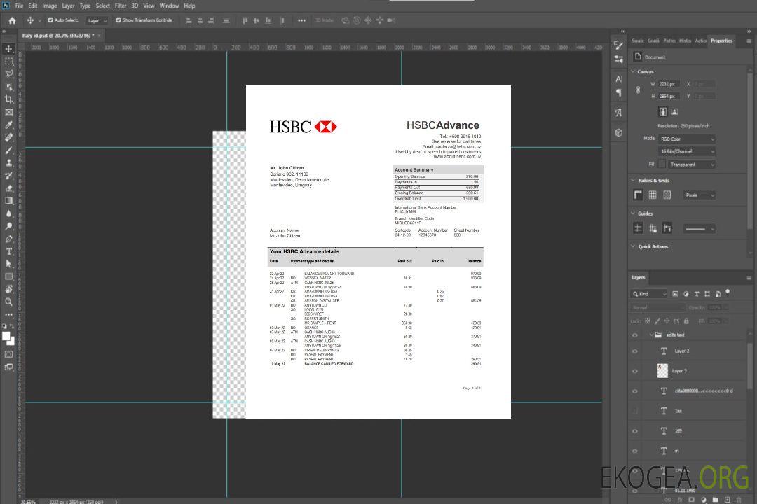Toggle Quick Mask mode icon

coord(8,354)
